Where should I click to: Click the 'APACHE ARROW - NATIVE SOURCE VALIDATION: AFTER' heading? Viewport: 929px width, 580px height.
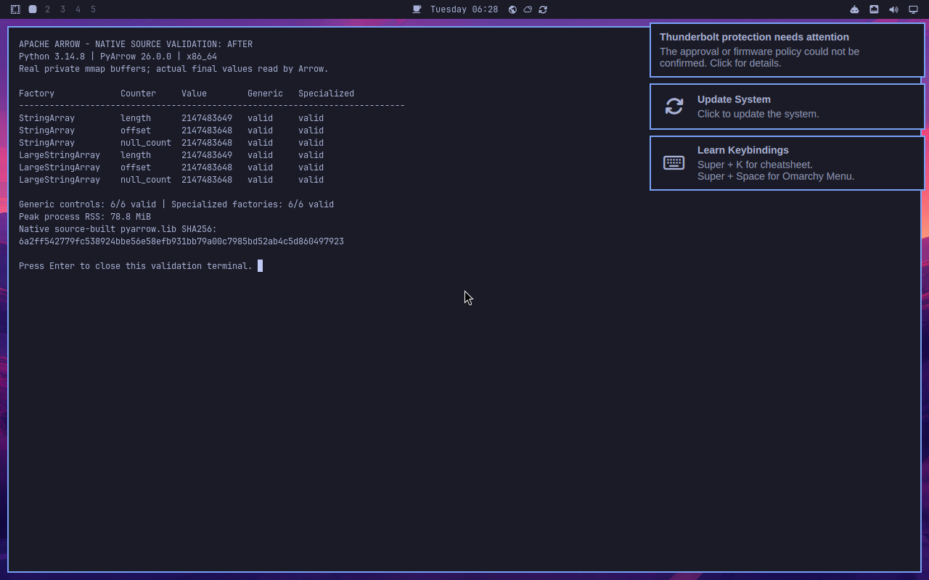[x=136, y=44]
